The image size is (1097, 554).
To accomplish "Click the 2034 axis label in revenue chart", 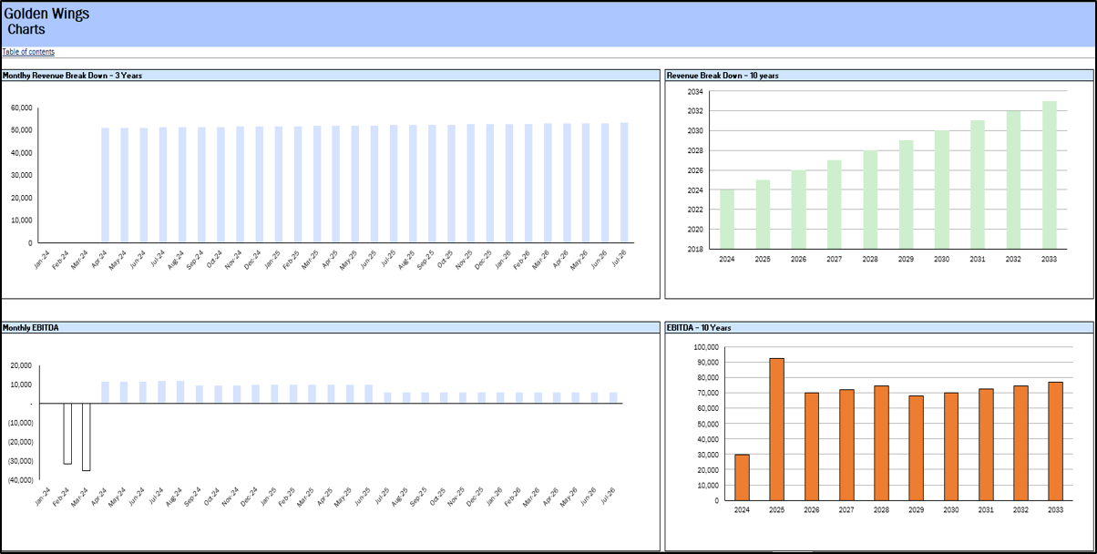I will pos(695,92).
